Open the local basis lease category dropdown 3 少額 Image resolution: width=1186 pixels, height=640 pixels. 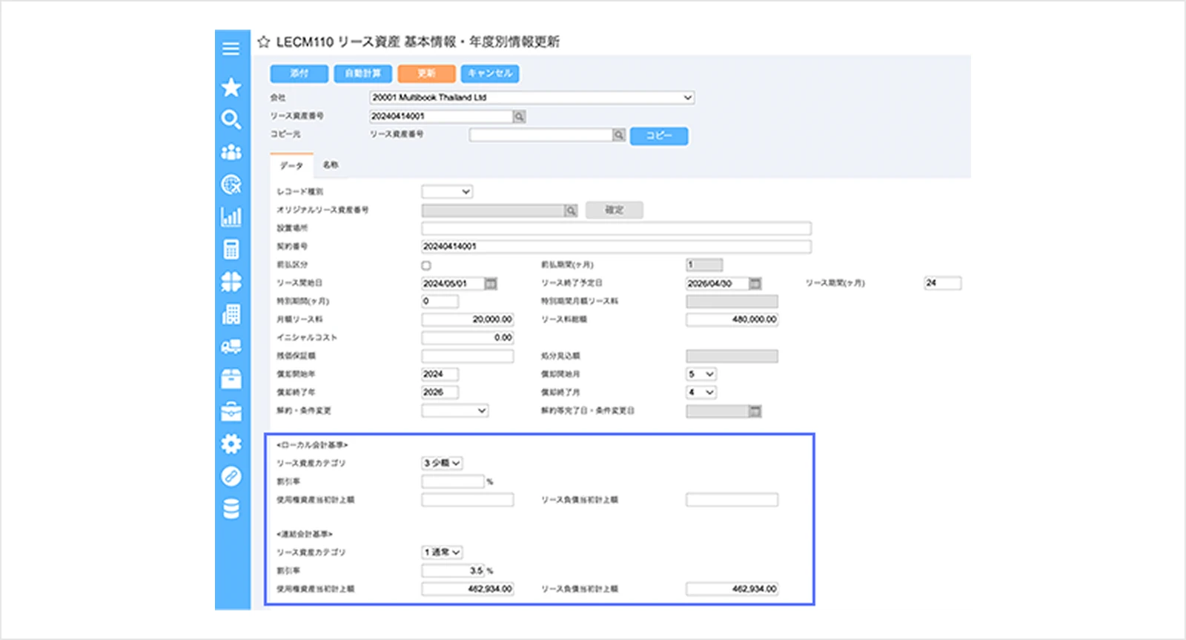point(443,463)
